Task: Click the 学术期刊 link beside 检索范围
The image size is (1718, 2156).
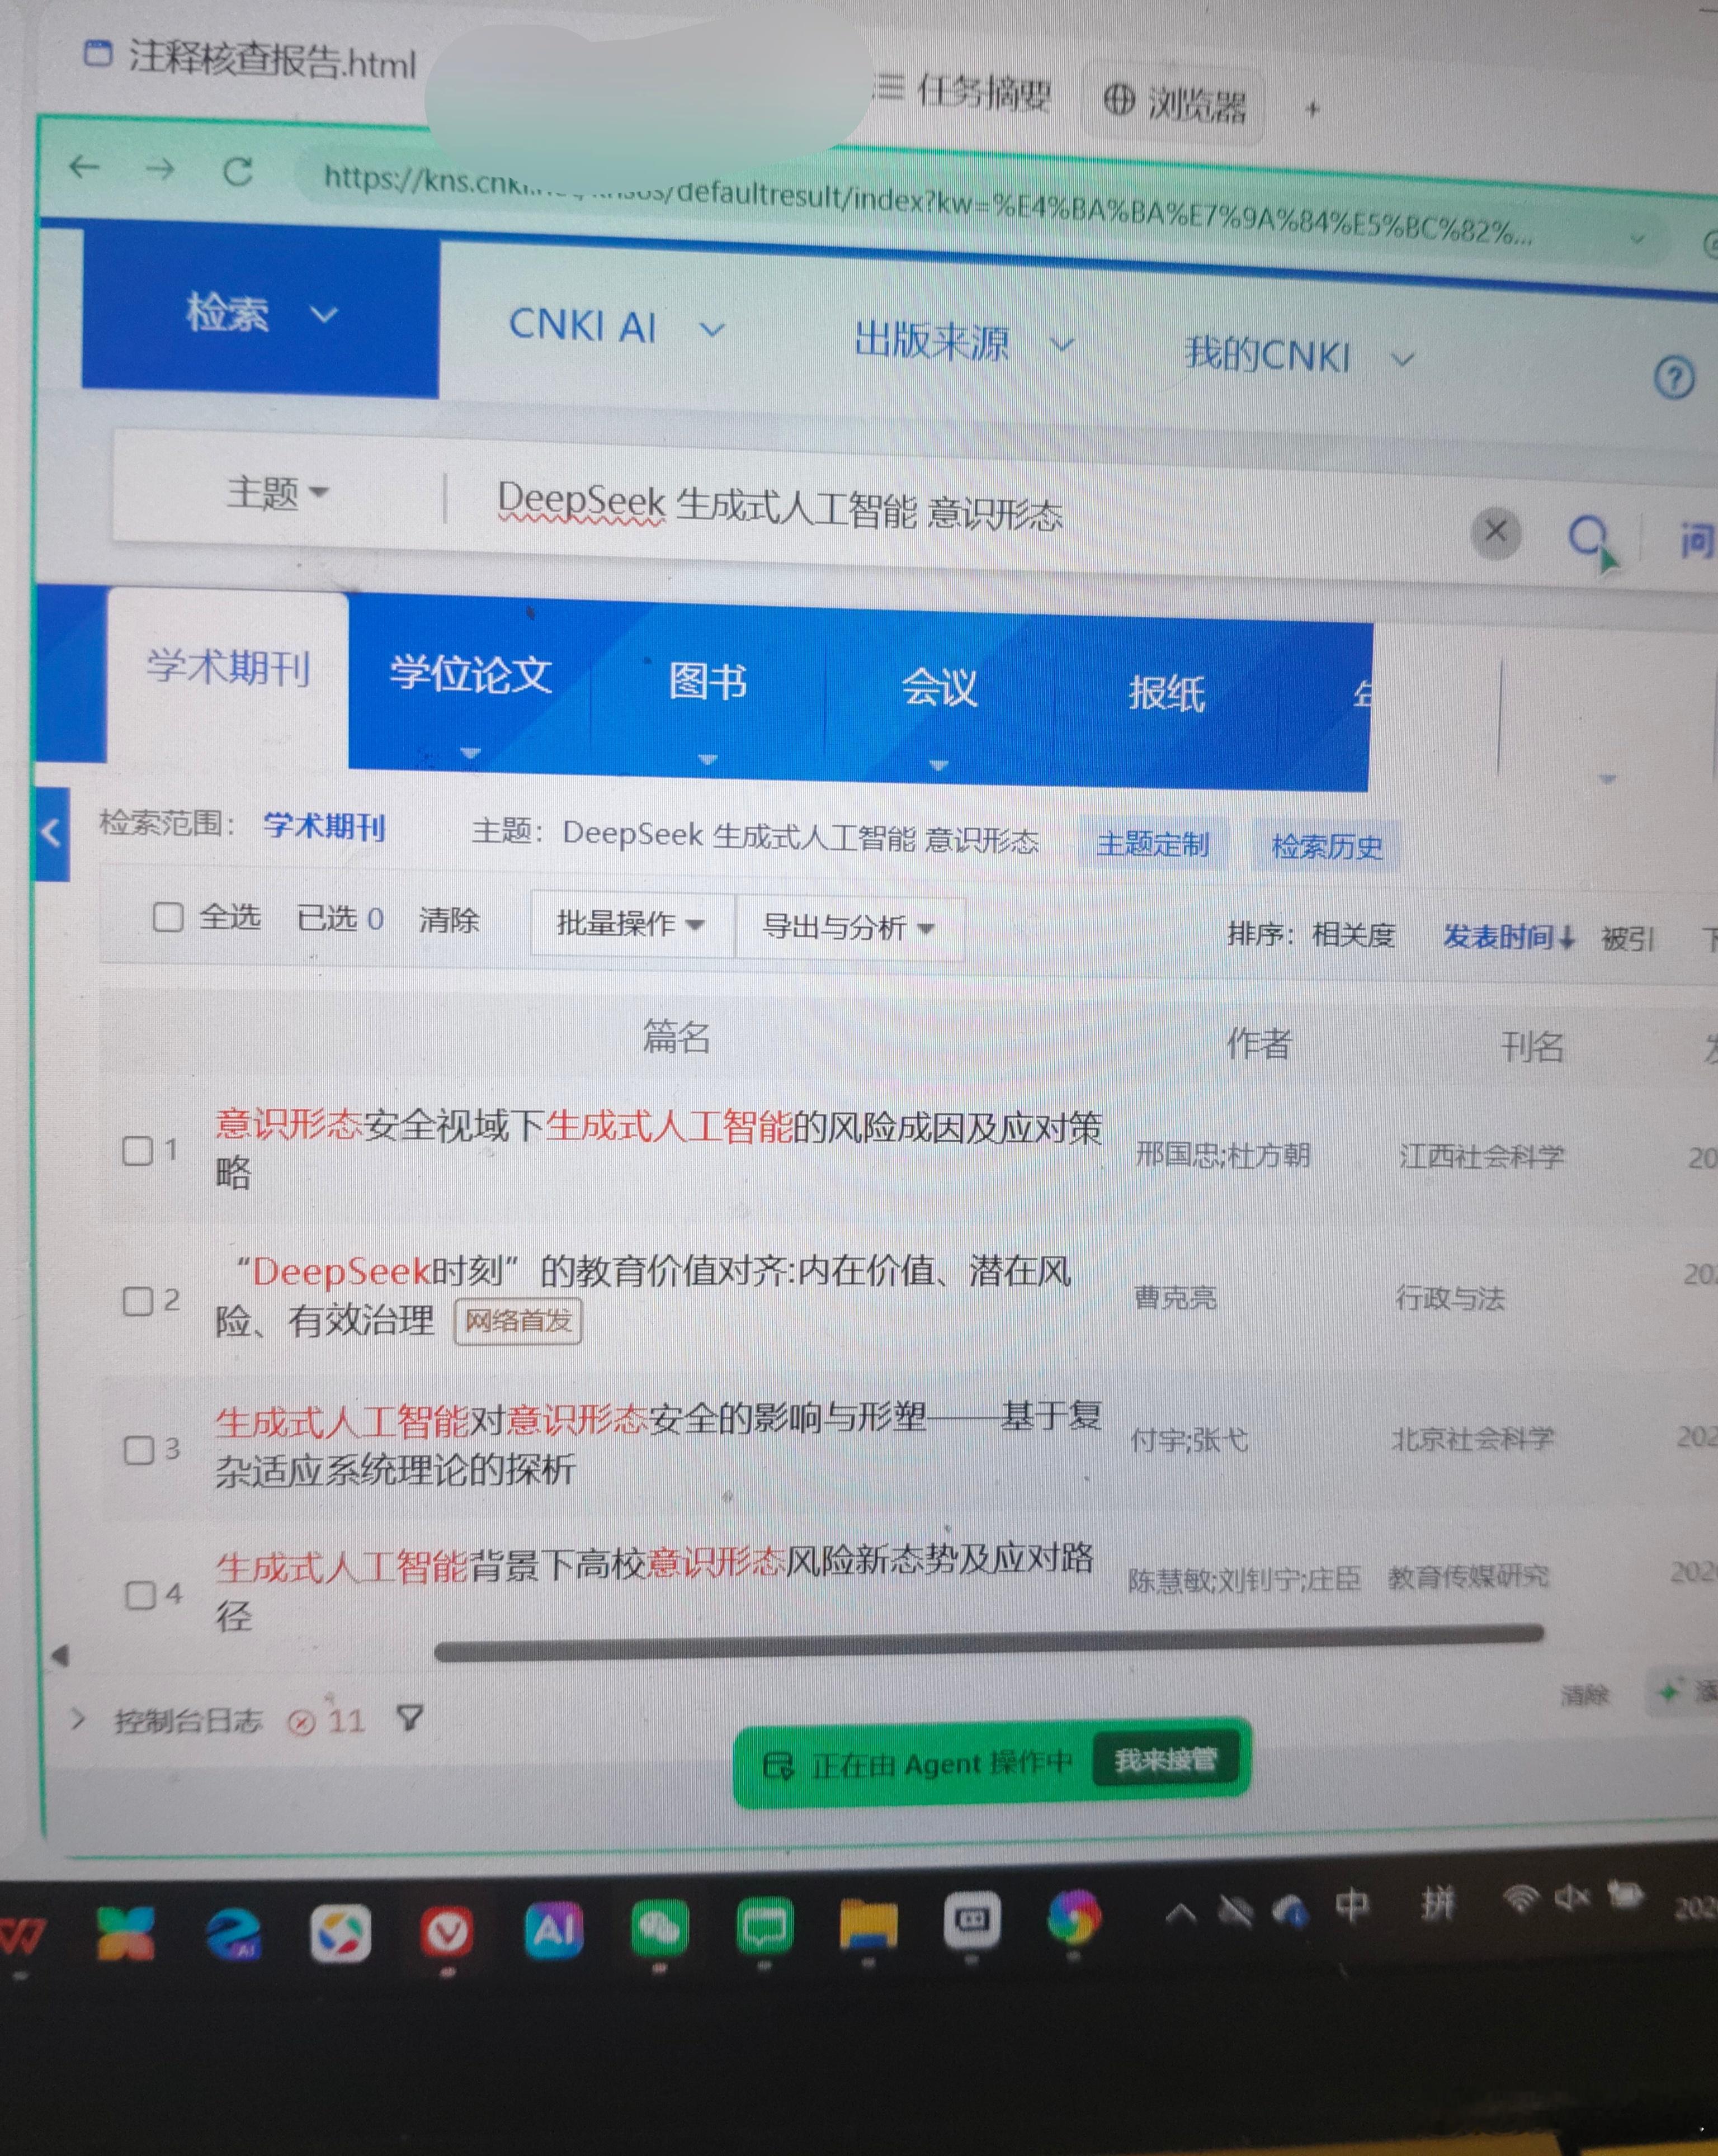Action: [324, 826]
